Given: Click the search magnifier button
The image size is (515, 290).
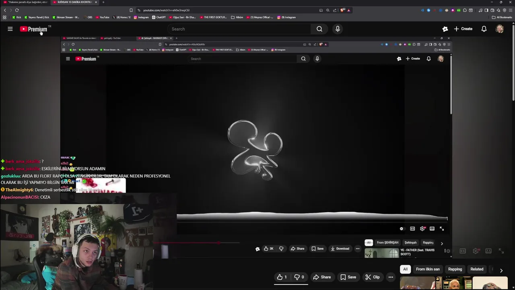Looking at the screenshot, I should pyautogui.click(x=319, y=29).
